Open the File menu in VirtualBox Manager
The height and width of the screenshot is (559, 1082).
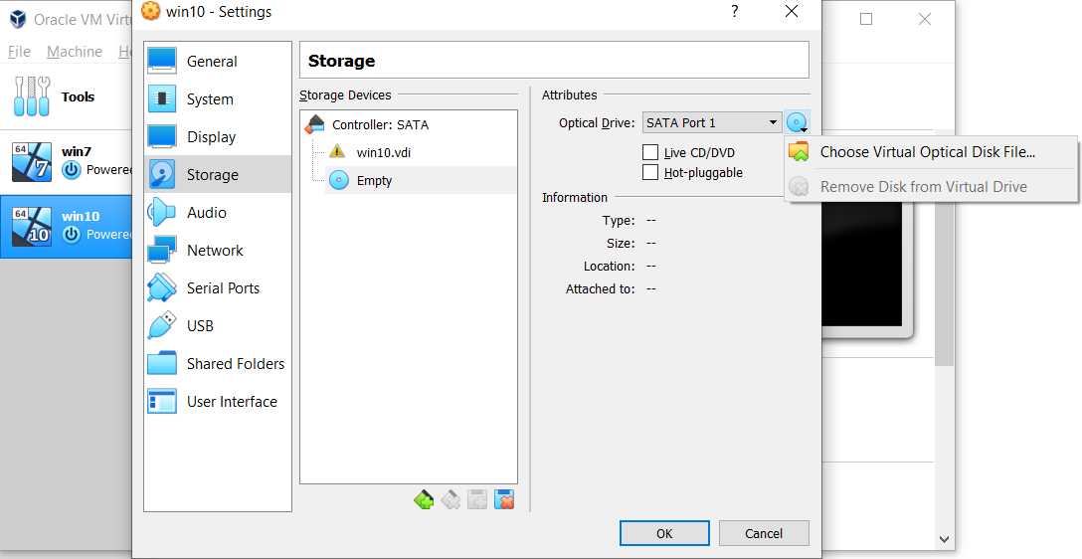coord(19,52)
